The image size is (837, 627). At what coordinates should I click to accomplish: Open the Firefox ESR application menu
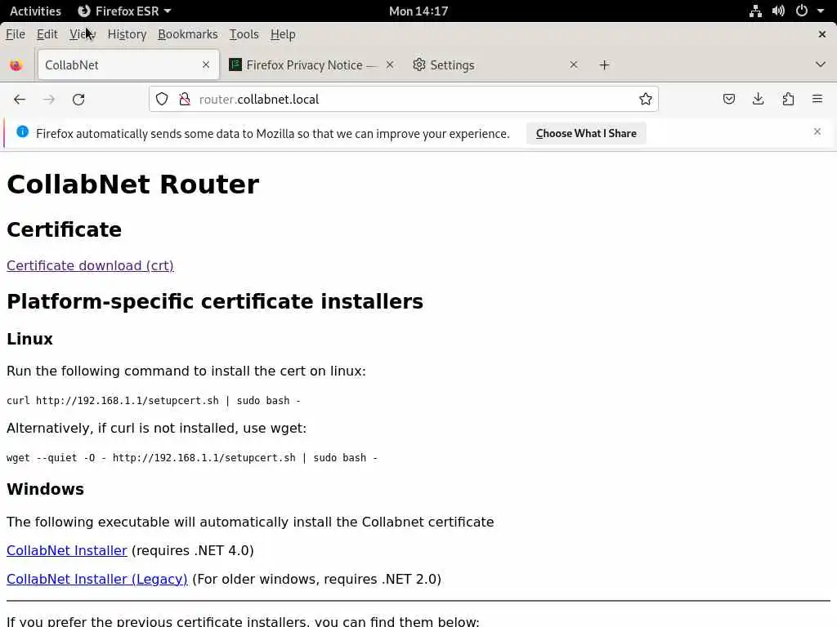(124, 11)
